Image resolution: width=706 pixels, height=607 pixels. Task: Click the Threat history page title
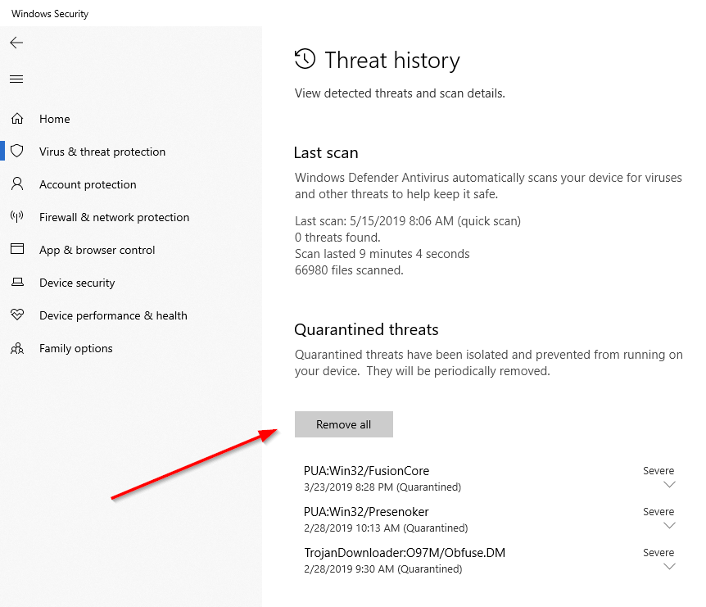[x=392, y=61]
